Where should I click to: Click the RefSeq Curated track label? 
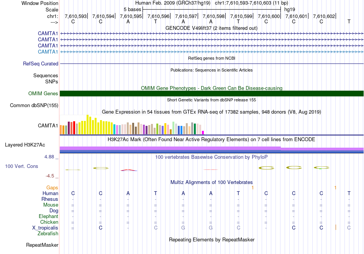[x=40, y=63]
